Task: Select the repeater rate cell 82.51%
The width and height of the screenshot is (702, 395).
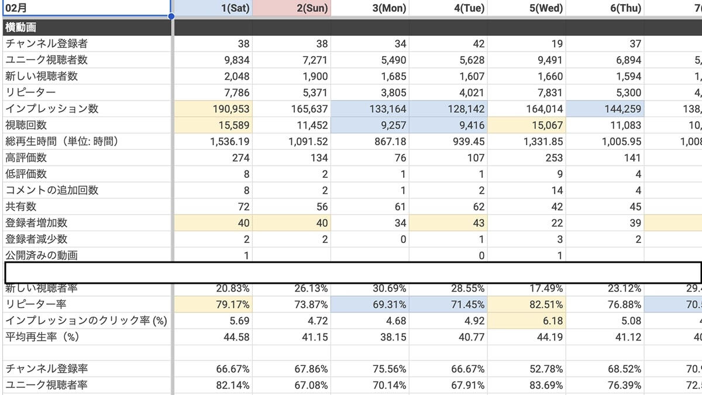Action: pos(527,304)
